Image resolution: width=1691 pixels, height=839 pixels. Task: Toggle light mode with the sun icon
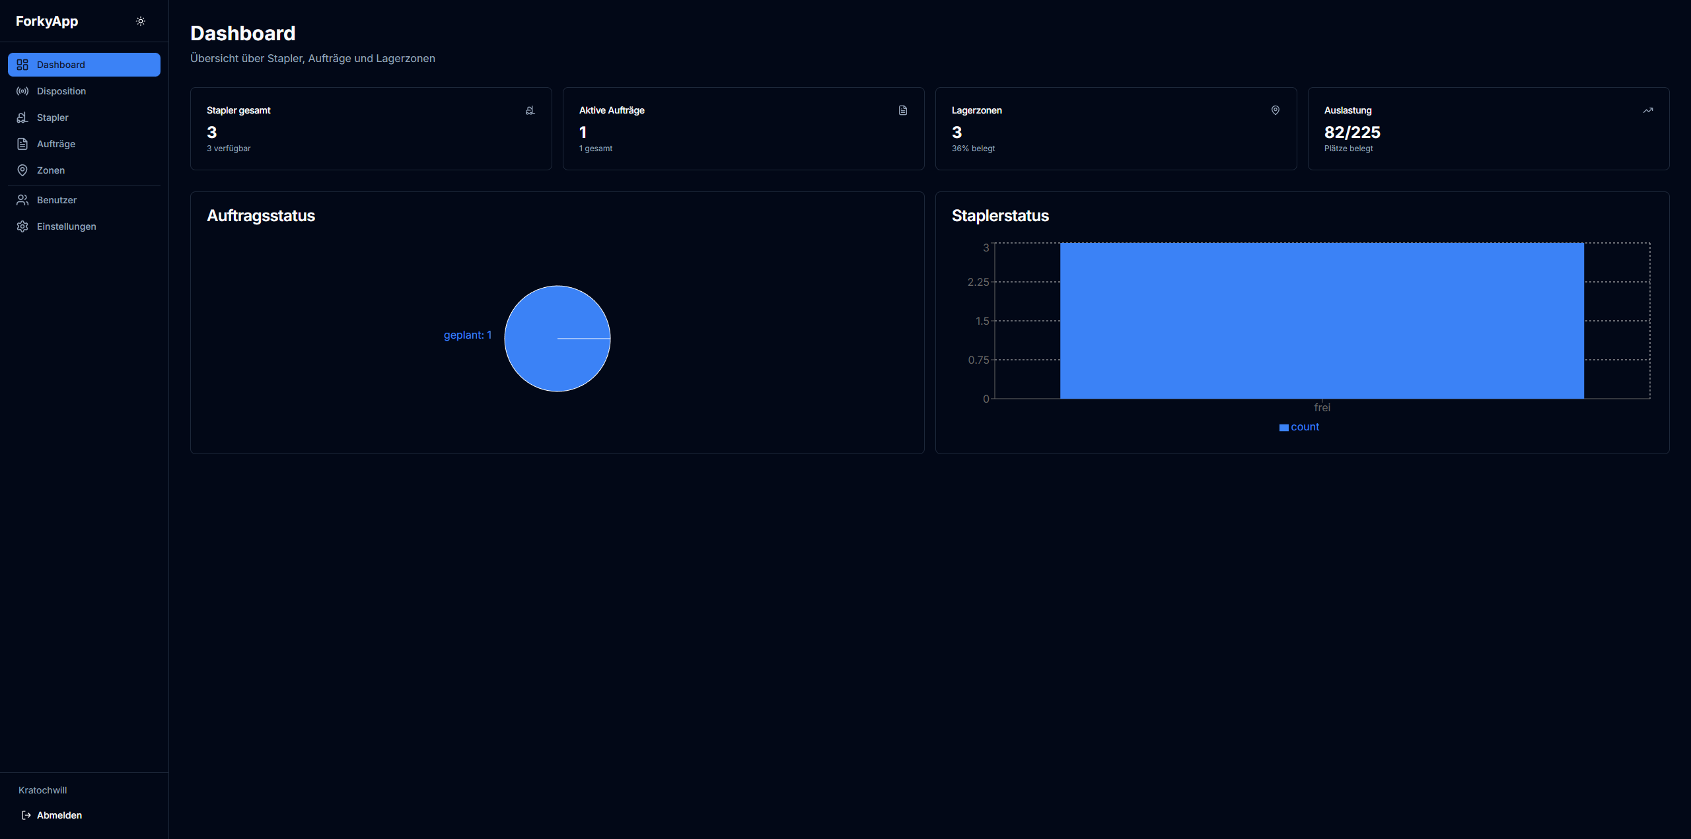pyautogui.click(x=140, y=20)
